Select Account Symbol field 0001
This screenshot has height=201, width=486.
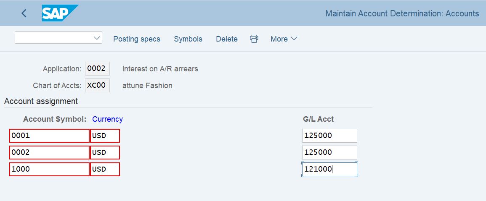[49, 136]
